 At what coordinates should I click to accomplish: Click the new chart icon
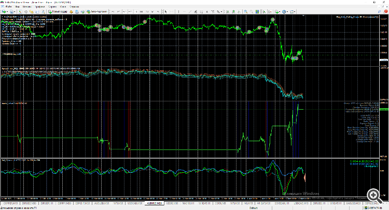4,11
